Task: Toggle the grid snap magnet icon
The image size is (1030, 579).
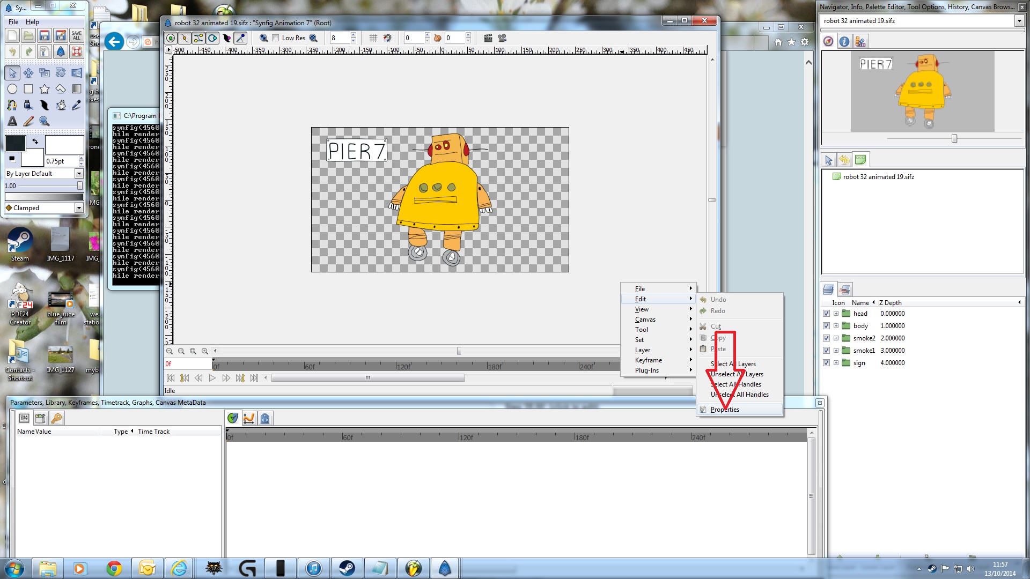Action: pyautogui.click(x=387, y=38)
